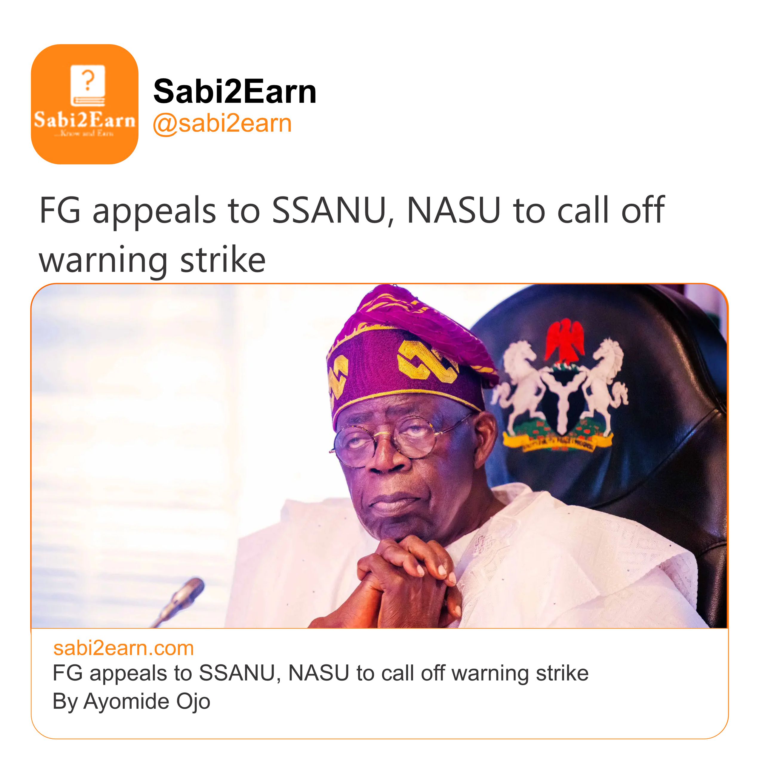Screen dimensions: 759x766
Task: Click the "Know and Earn" tagline in the logo
Action: pyautogui.click(x=84, y=133)
